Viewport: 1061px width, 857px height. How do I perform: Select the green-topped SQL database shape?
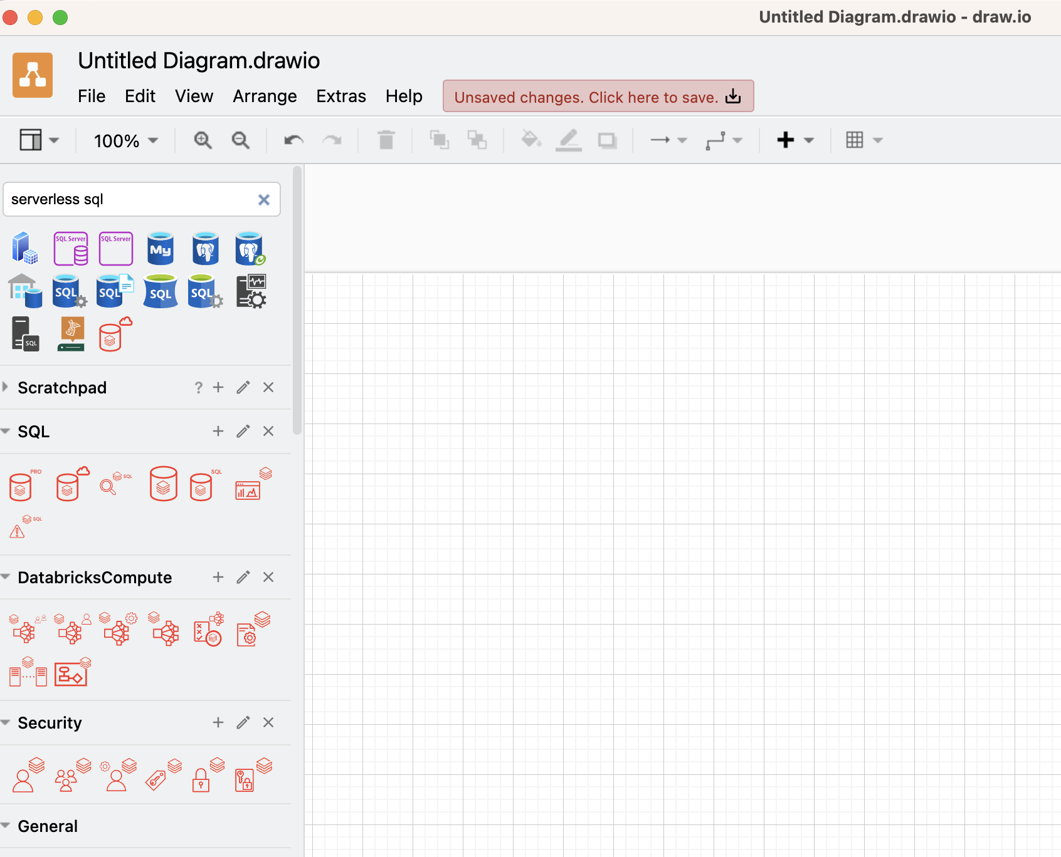(x=161, y=291)
